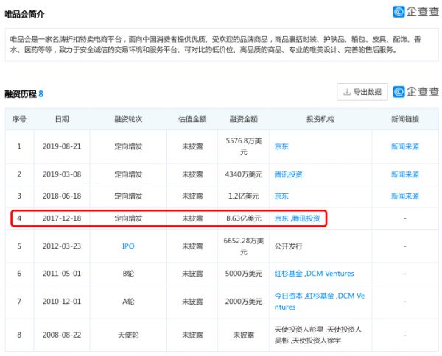Open 新闻来源 link for 2018-06-18 financing
The image size is (442, 356).
coord(404,196)
